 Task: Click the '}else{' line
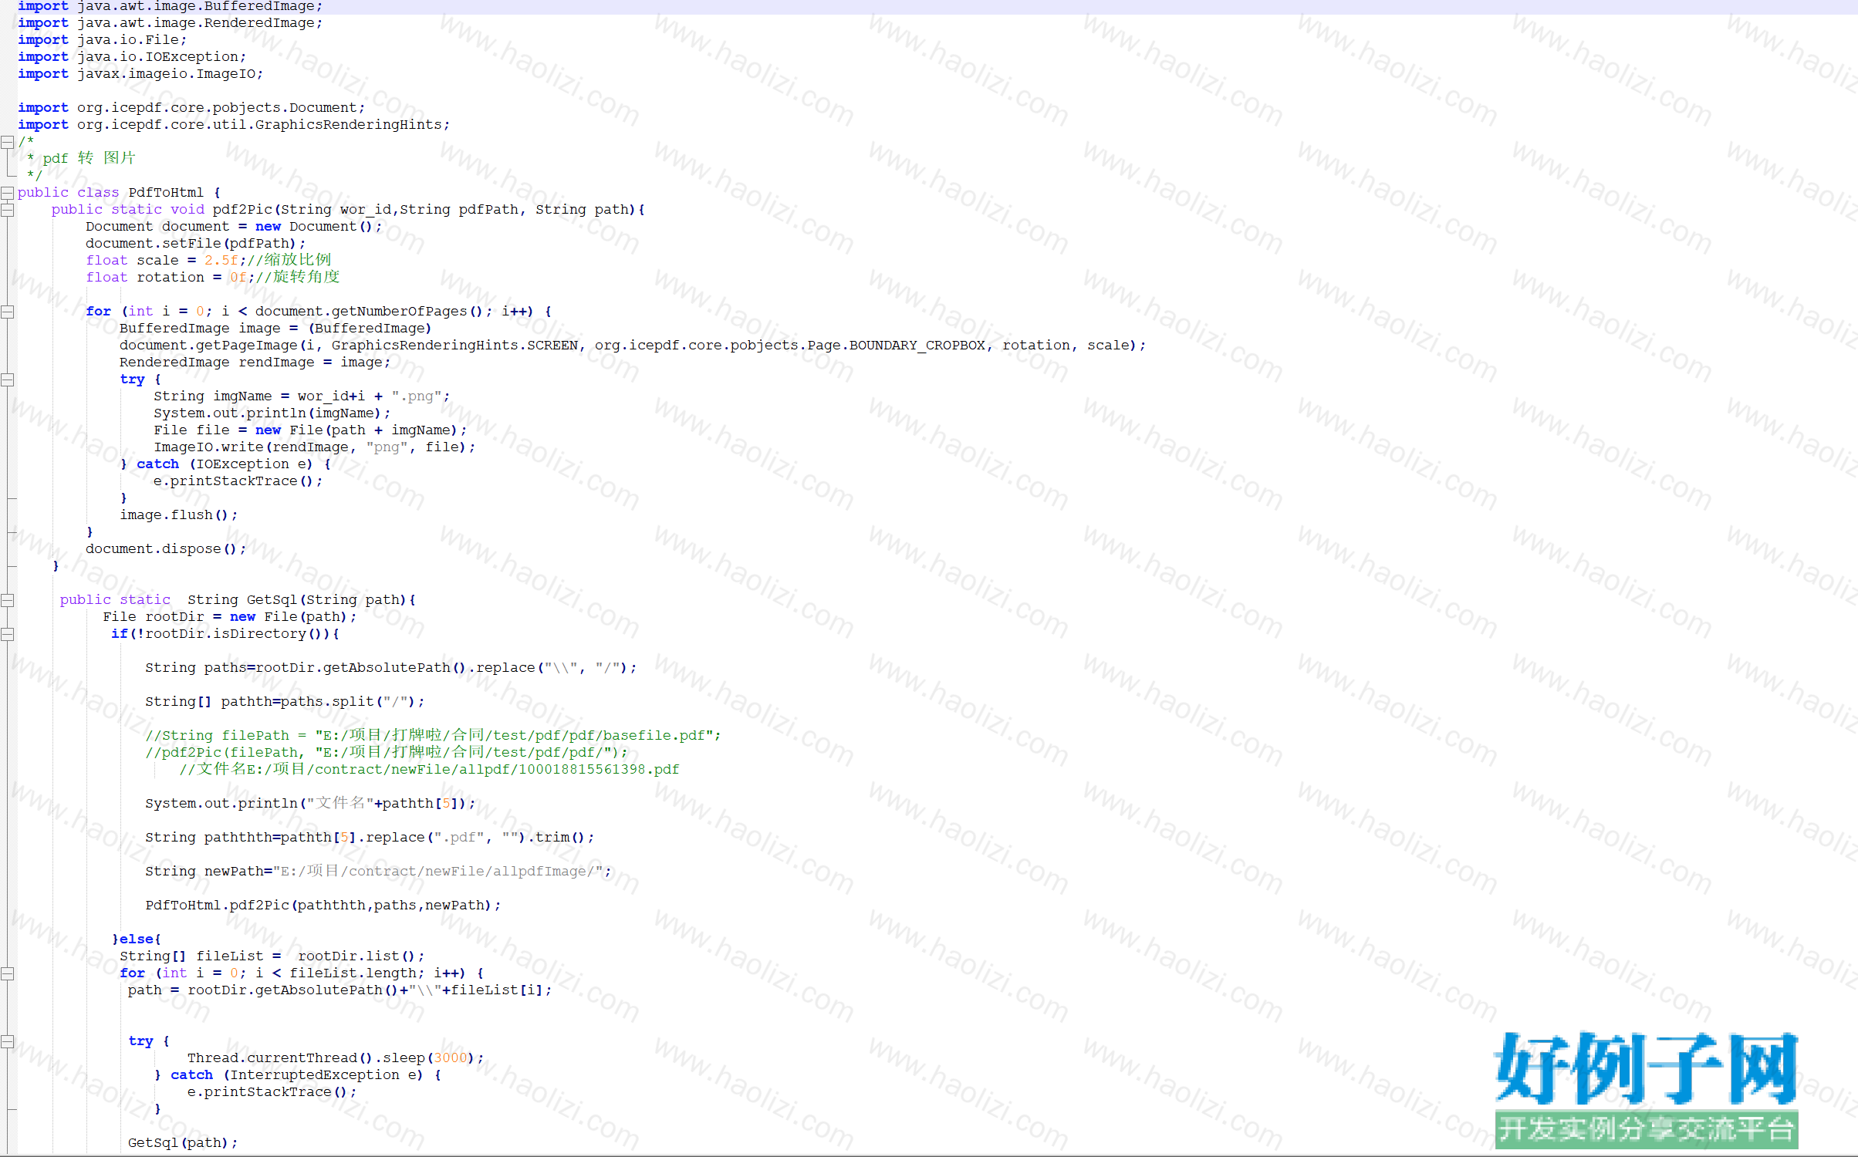[137, 939]
